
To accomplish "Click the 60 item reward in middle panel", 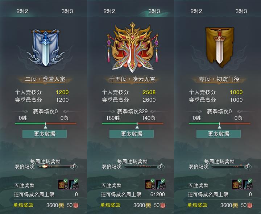I will point(161,184).
